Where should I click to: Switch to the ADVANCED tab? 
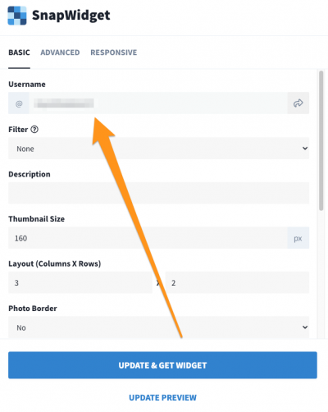[x=60, y=53]
